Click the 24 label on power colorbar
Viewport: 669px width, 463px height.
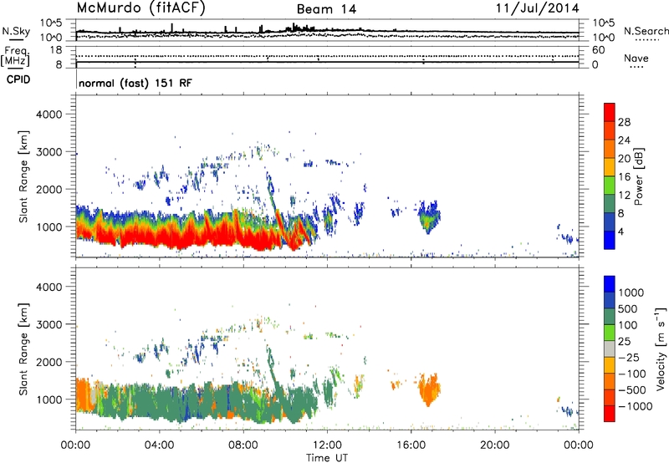[624, 140]
